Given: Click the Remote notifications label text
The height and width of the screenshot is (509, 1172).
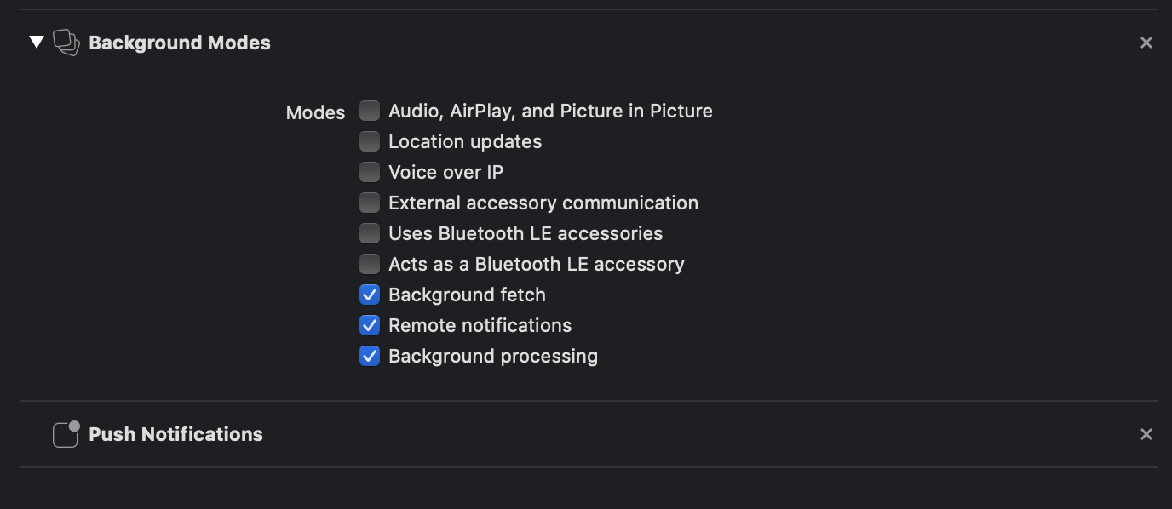Looking at the screenshot, I should point(480,325).
